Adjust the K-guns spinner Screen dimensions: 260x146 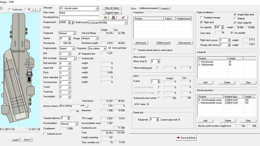click(x=159, y=81)
